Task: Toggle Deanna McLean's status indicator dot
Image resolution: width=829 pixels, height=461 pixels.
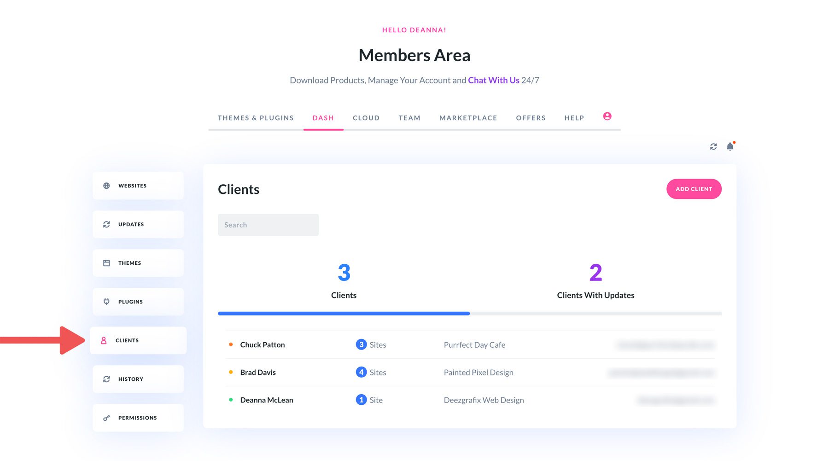Action: pyautogui.click(x=231, y=399)
